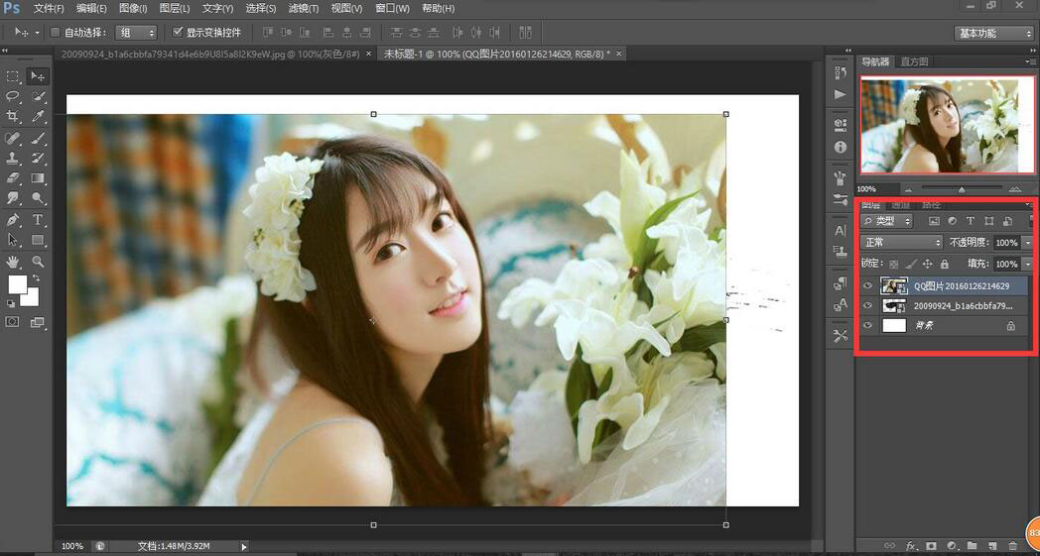This screenshot has width=1040, height=556.
Task: Open the Character panel icon
Action: pyautogui.click(x=841, y=231)
